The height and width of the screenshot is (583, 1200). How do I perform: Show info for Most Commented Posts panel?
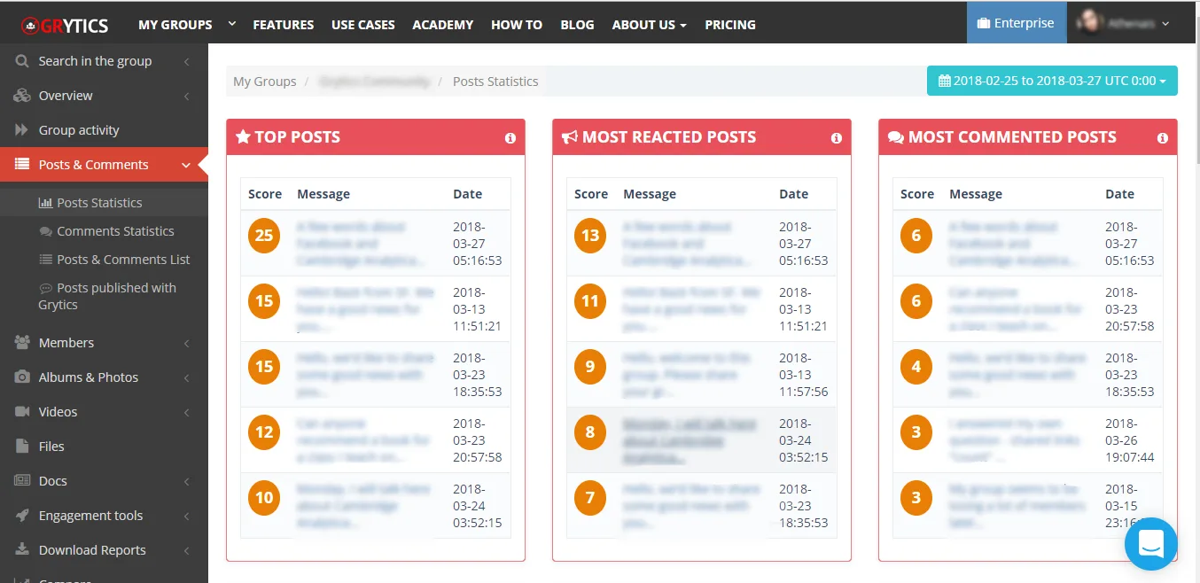(1163, 138)
